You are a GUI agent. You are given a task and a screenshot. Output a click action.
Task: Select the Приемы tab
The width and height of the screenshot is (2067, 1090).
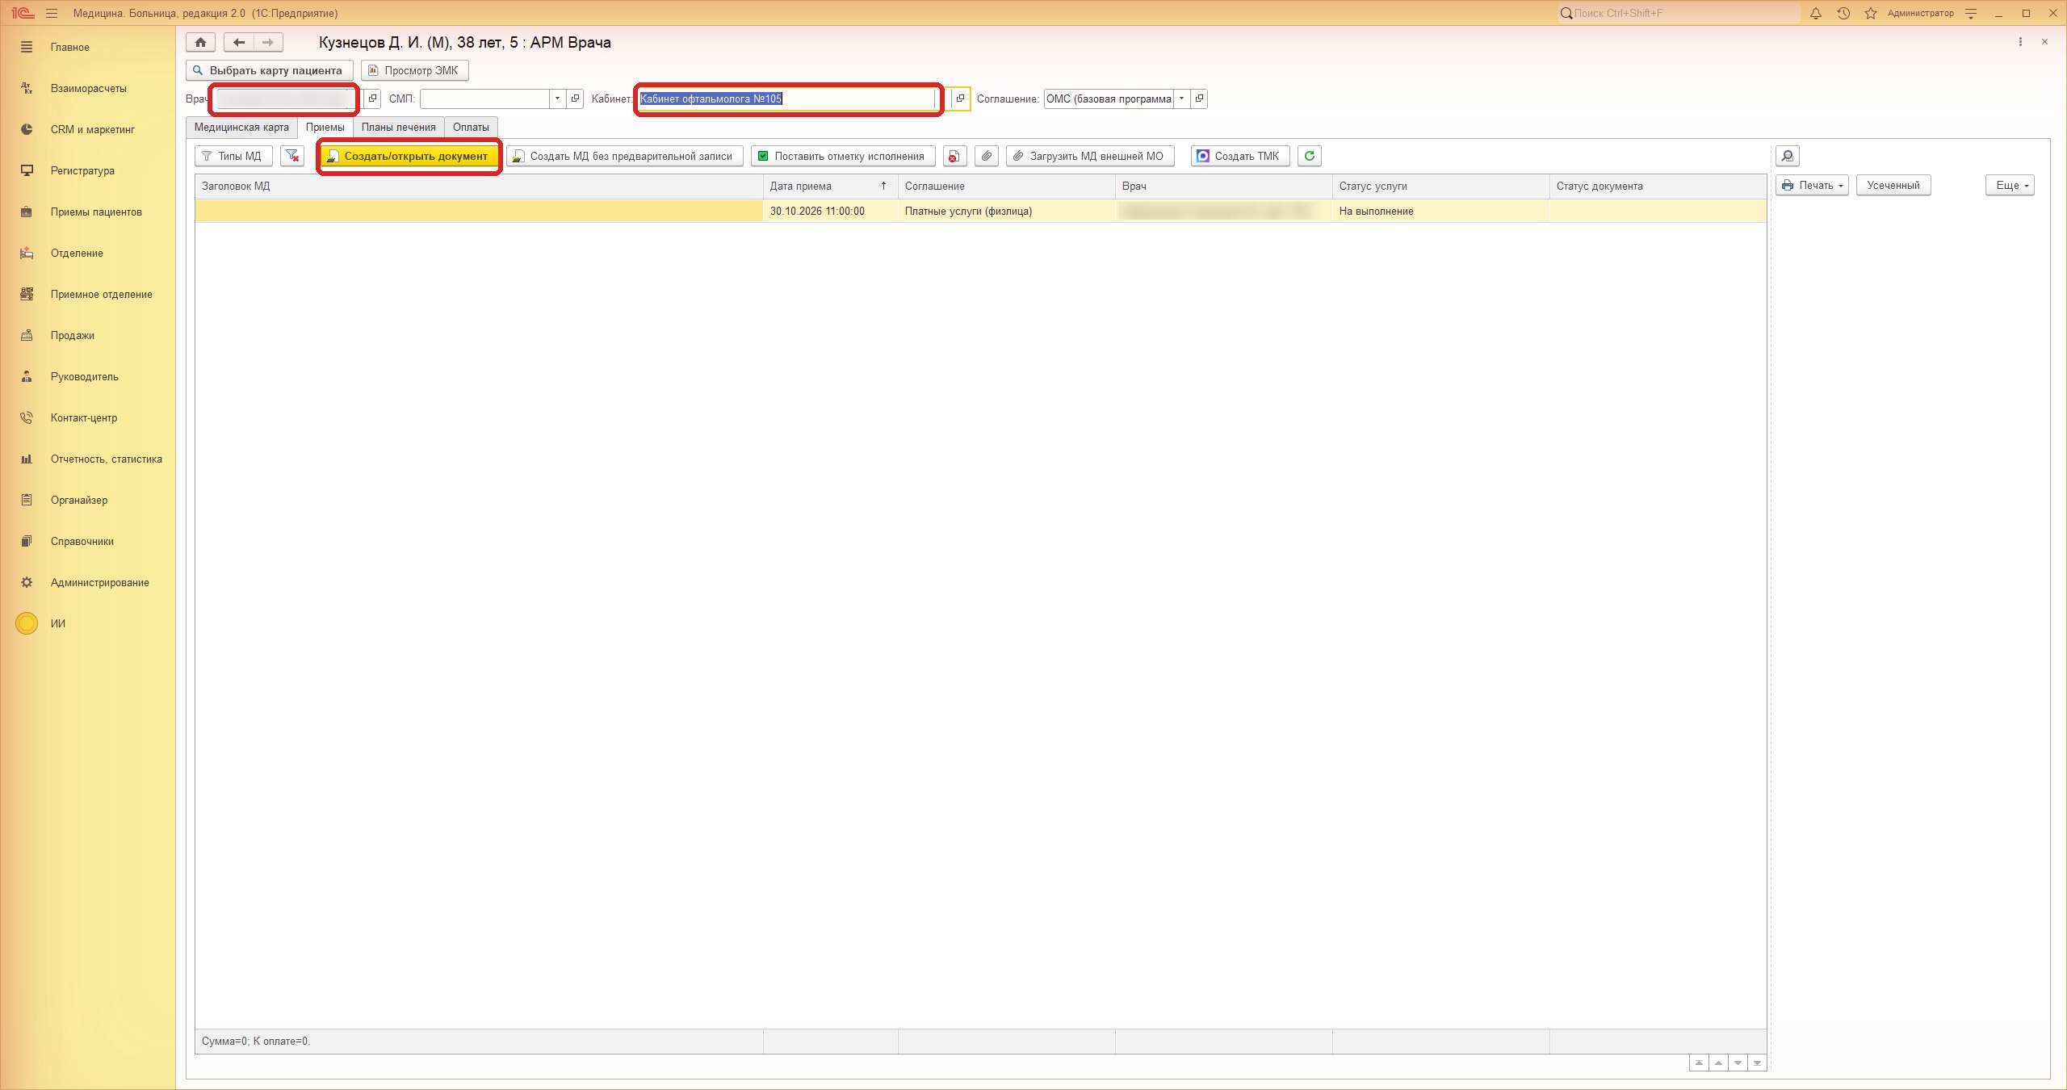pyautogui.click(x=325, y=128)
